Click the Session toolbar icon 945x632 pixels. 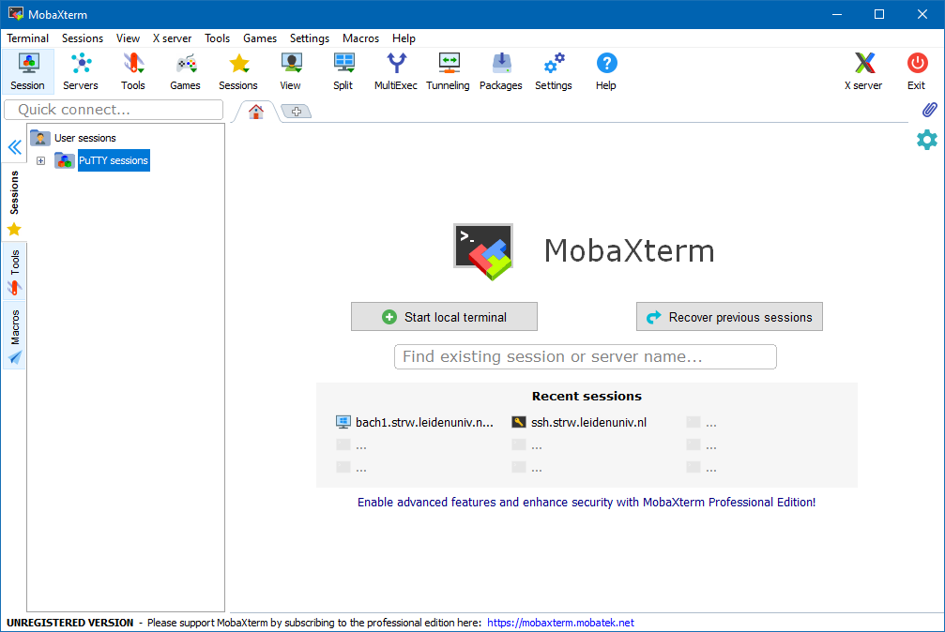[28, 71]
